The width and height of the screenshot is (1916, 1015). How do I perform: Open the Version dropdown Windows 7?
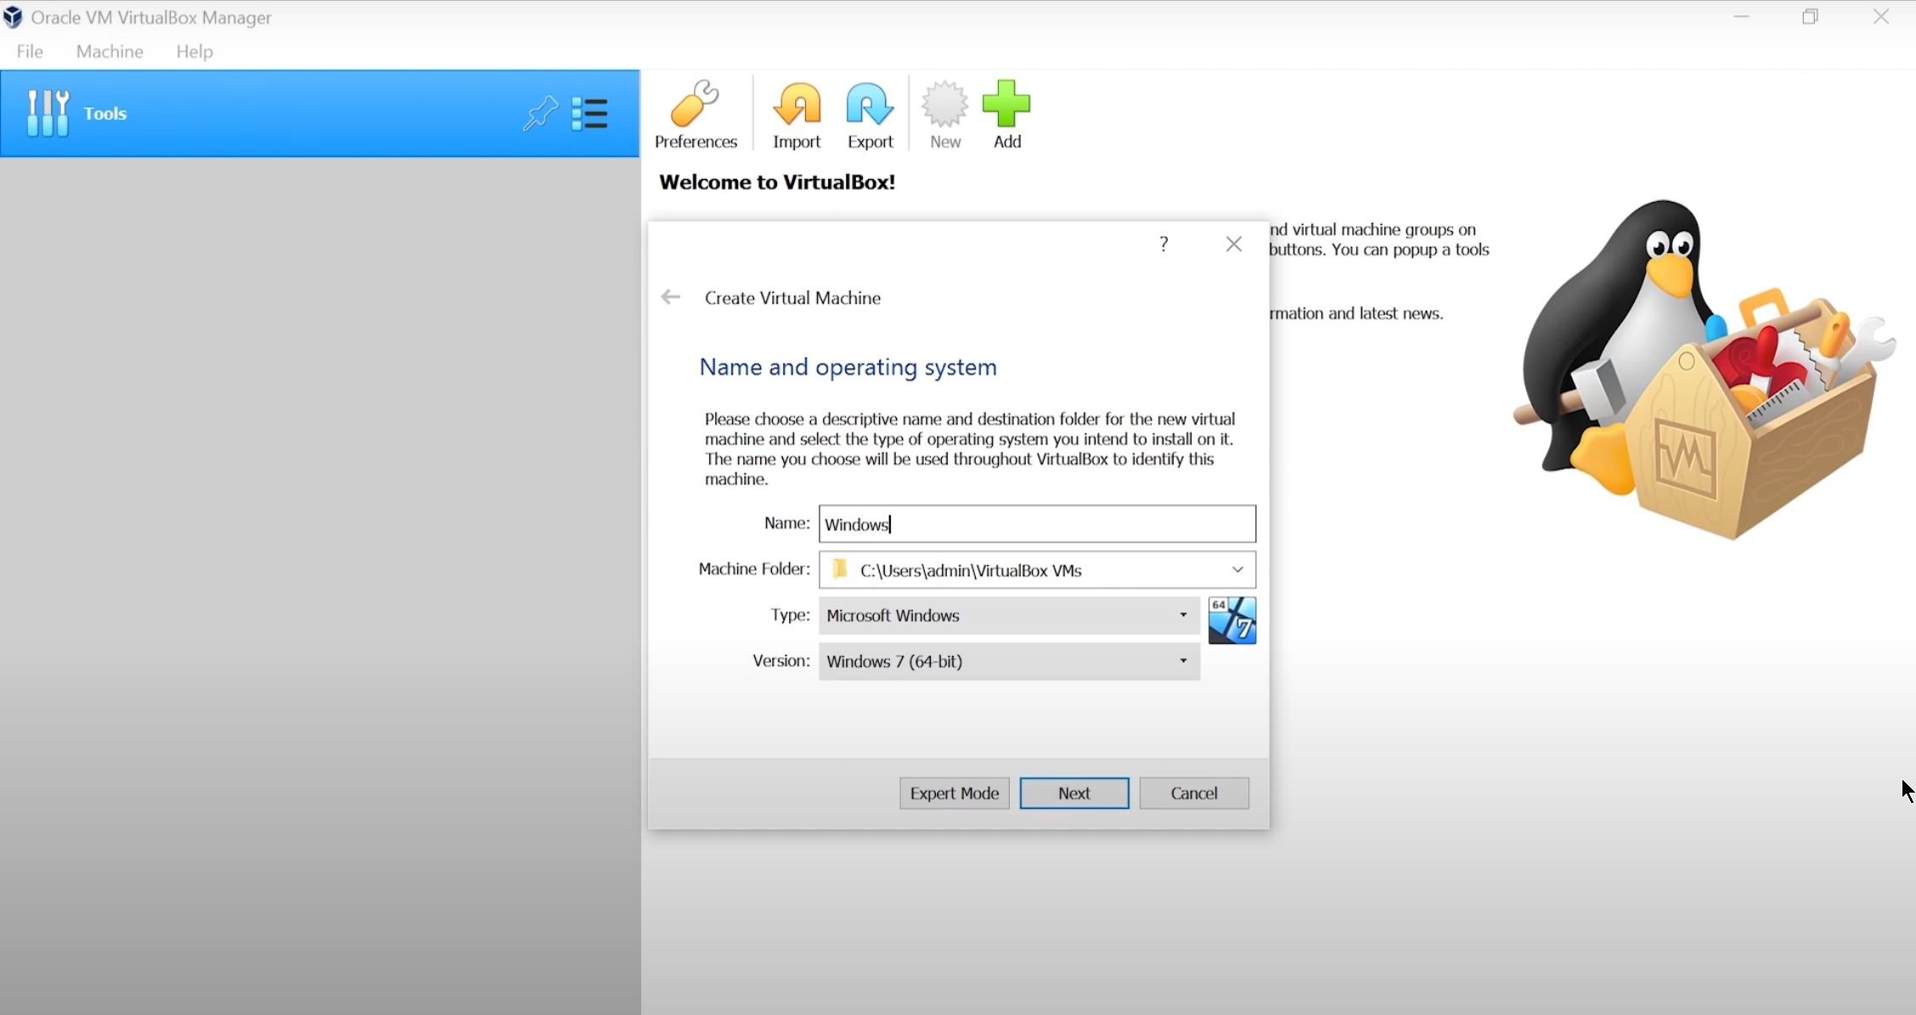tap(1009, 661)
